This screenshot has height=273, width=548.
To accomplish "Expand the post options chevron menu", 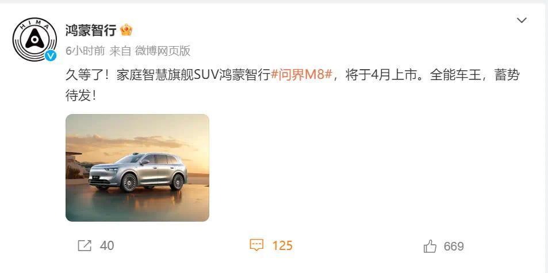I will (x=522, y=20).
